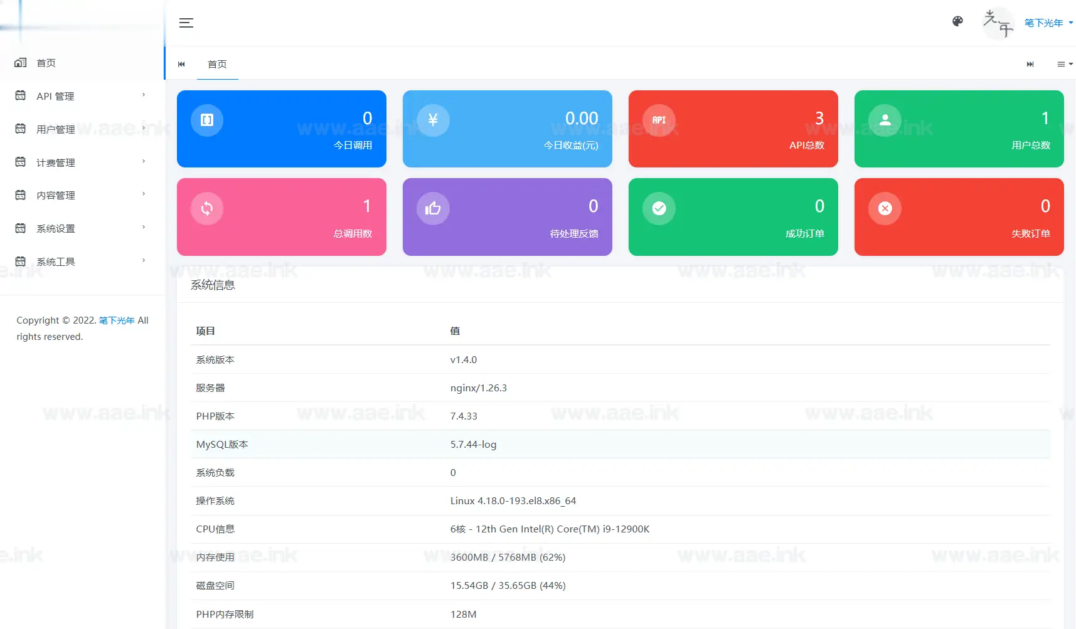Click the yen icon on 今日收益 card

[433, 120]
